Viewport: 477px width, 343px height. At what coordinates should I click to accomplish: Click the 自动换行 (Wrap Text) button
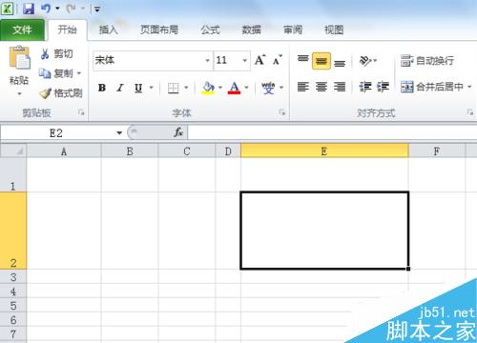427,60
